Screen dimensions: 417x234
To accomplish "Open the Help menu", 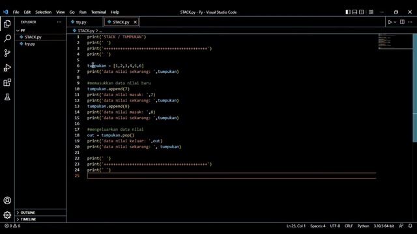I will (115, 12).
